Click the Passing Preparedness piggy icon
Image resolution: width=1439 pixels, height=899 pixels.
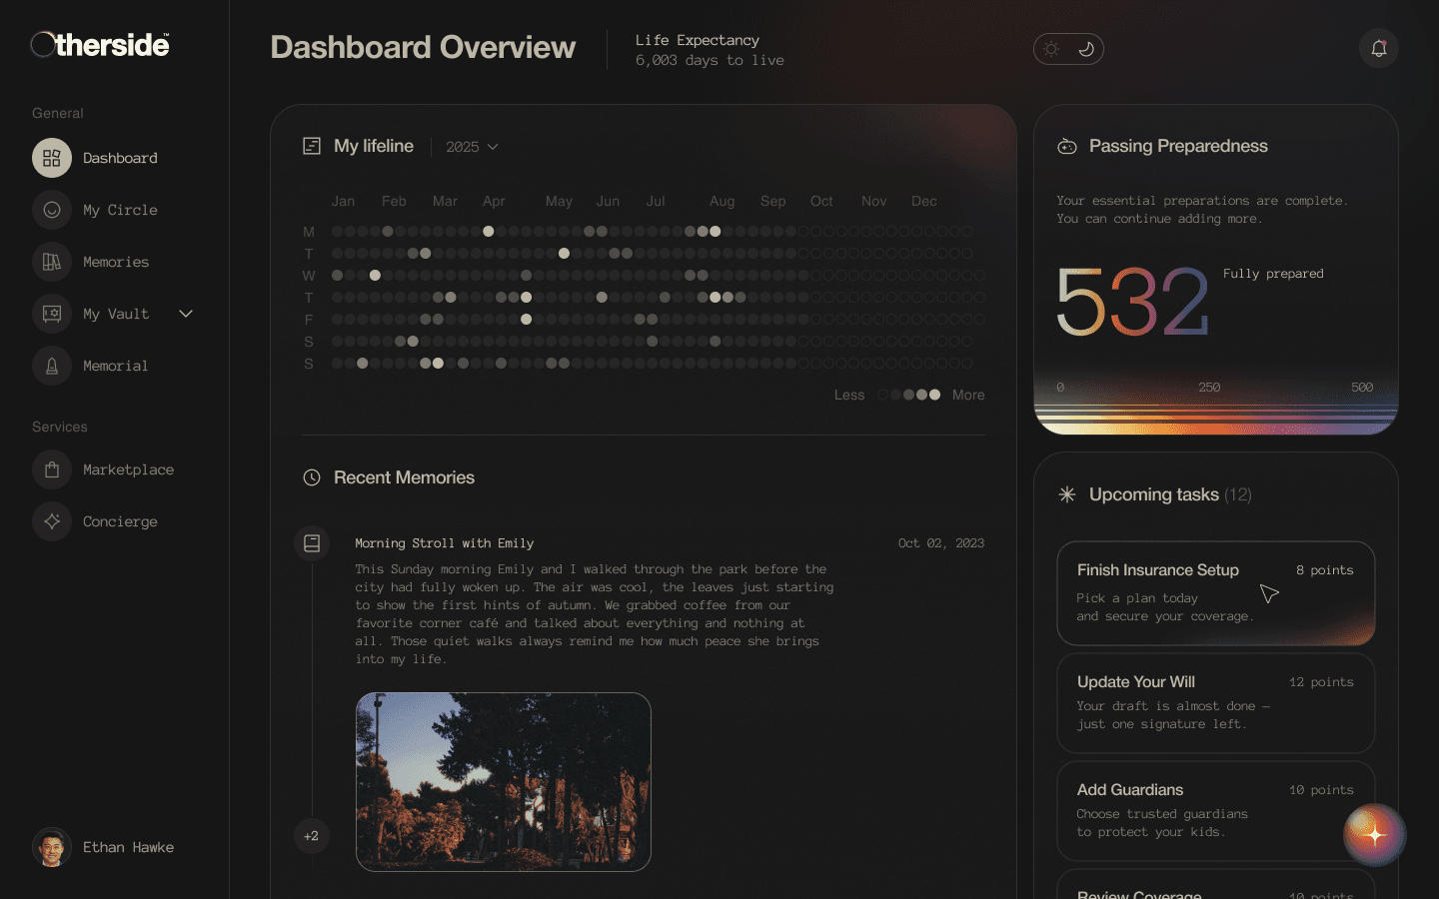coord(1067,146)
